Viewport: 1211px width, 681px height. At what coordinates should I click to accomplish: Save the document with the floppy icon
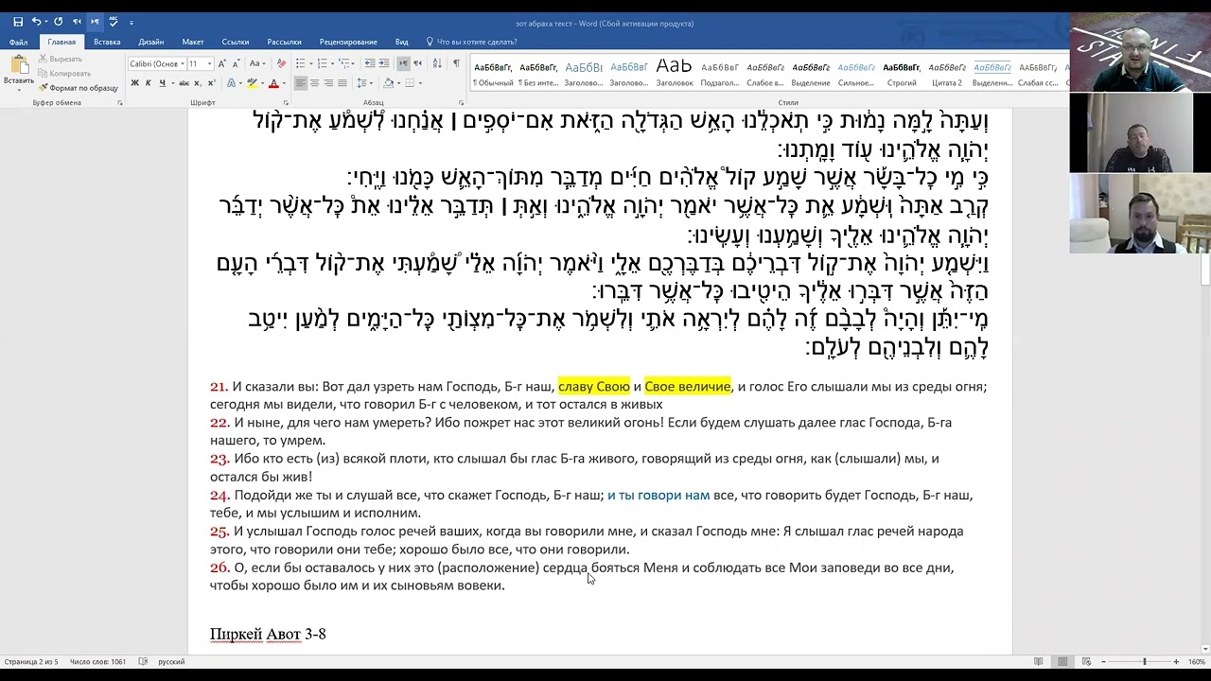[18, 22]
